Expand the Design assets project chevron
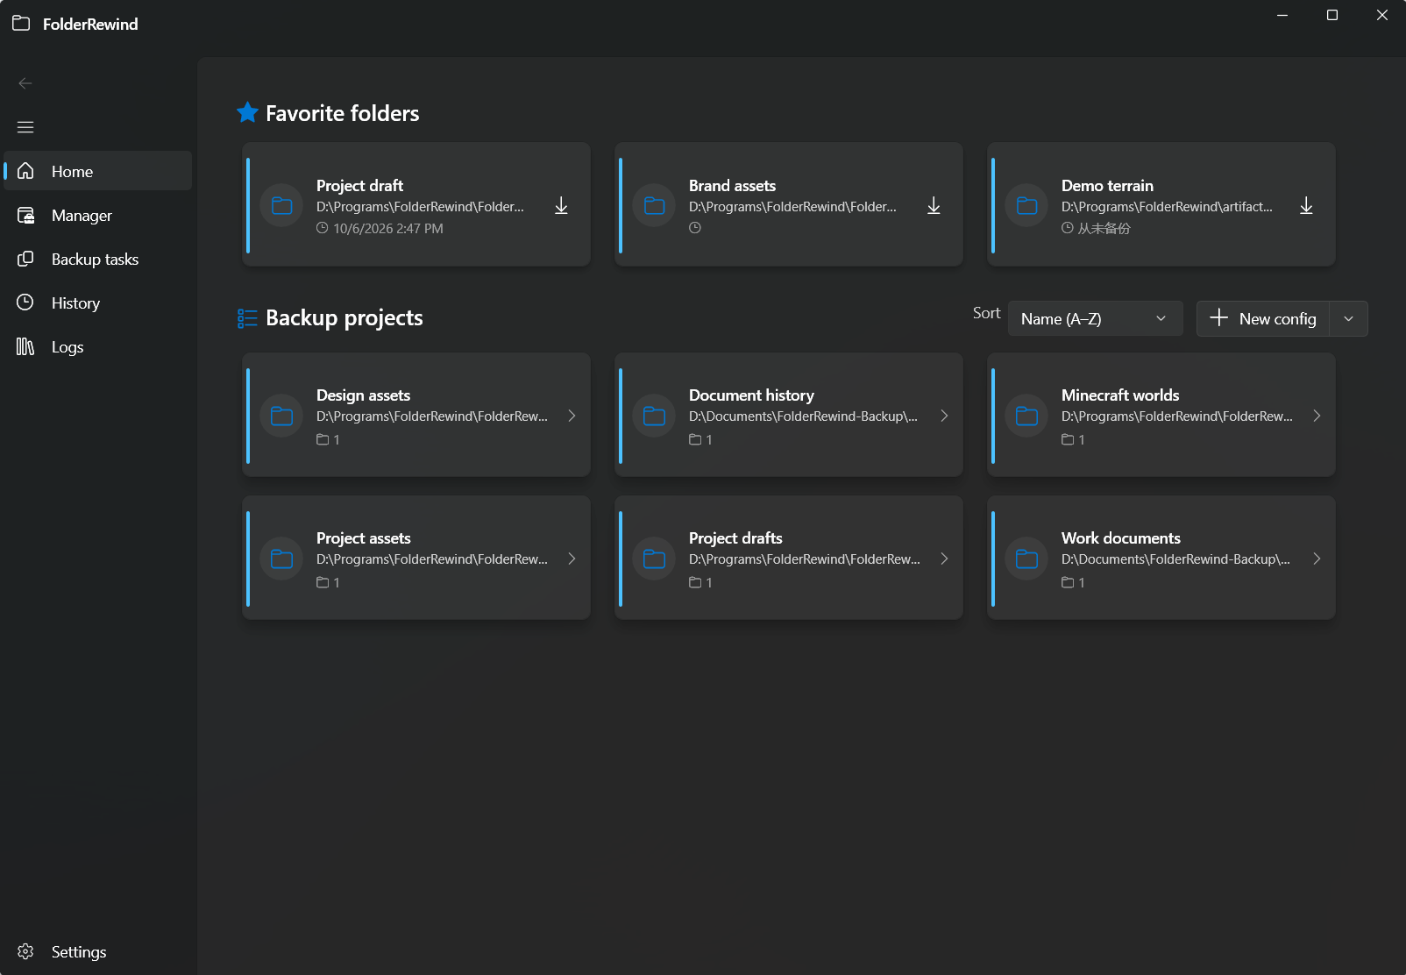 [x=572, y=416]
